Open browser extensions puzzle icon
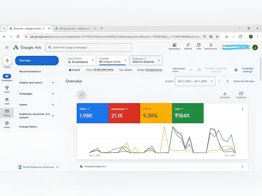Screen dimensions: 262x196 point(241,37)
